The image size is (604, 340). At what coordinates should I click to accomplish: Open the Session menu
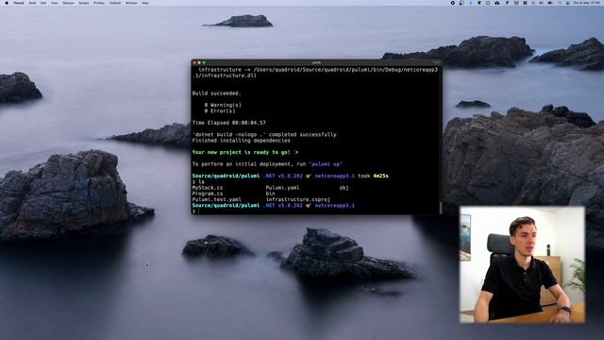click(68, 3)
